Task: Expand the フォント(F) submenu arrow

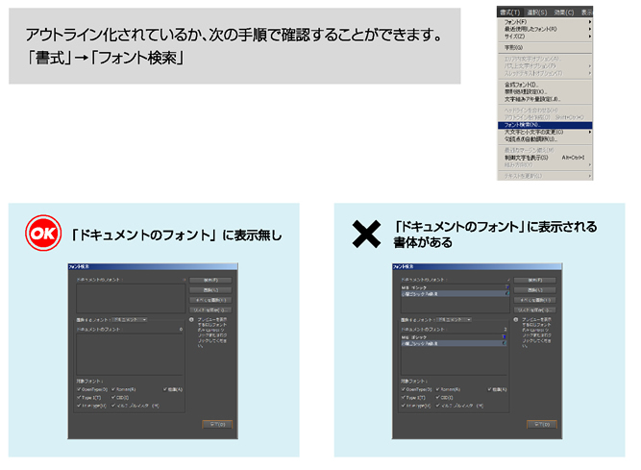Action: (589, 21)
